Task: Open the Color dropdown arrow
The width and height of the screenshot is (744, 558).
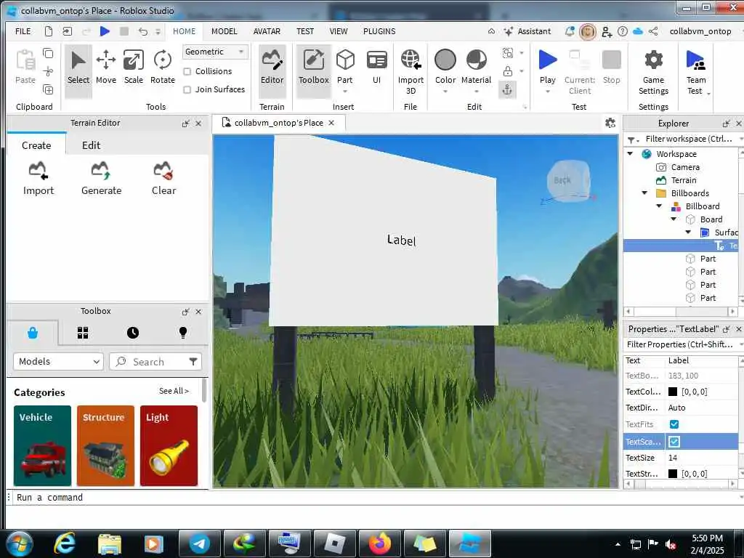Action: click(x=445, y=92)
